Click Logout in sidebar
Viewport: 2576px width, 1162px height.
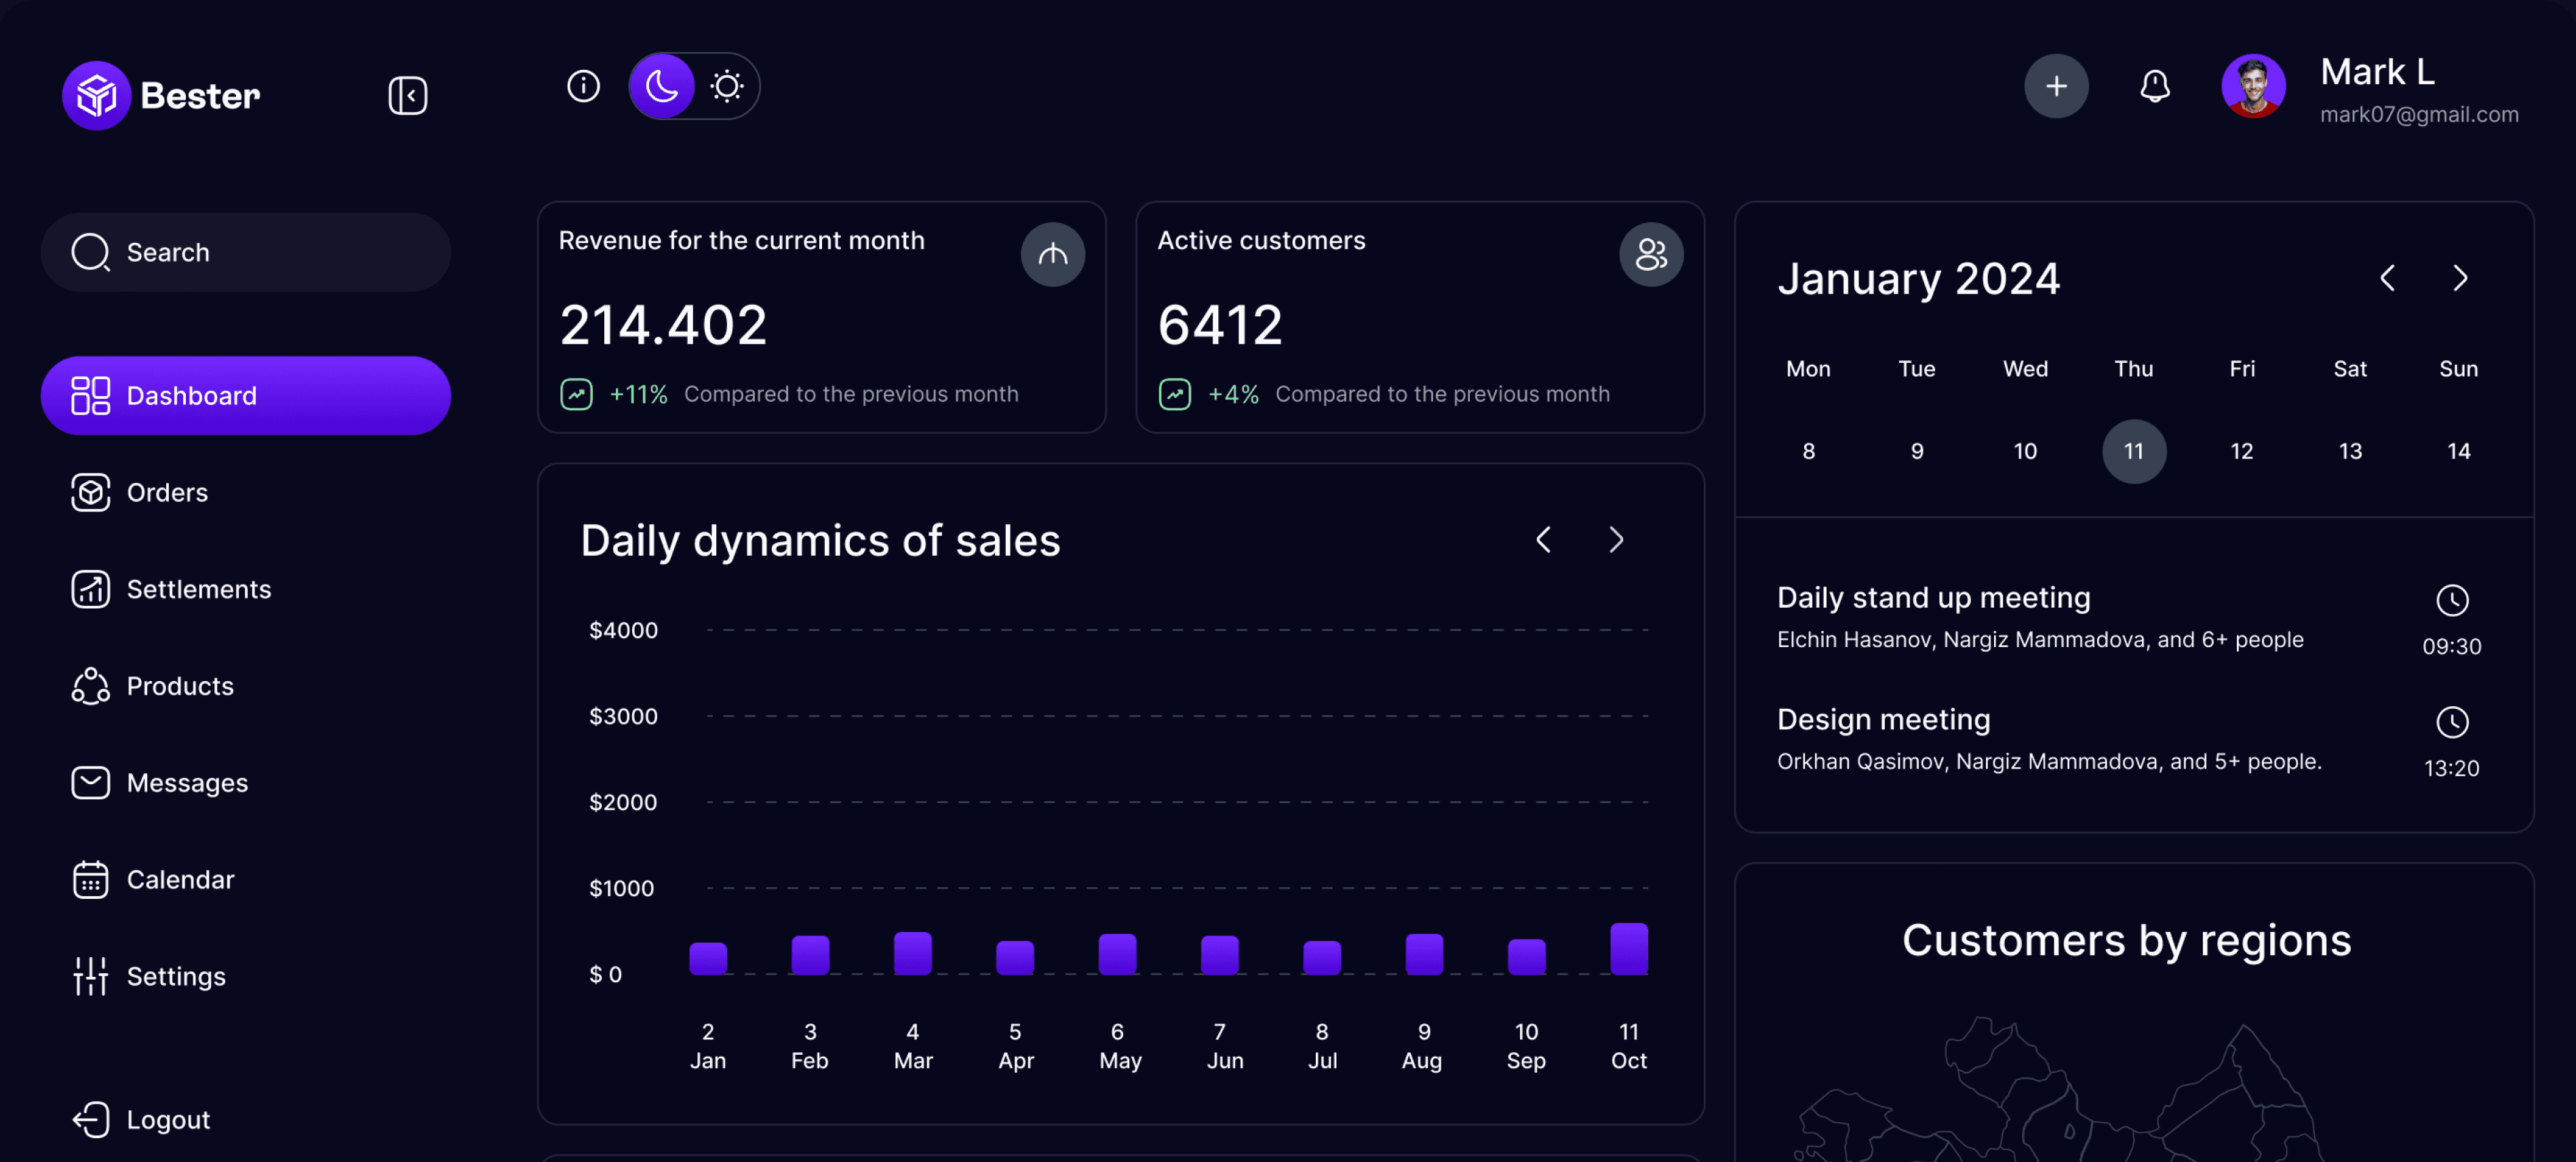coord(245,1120)
